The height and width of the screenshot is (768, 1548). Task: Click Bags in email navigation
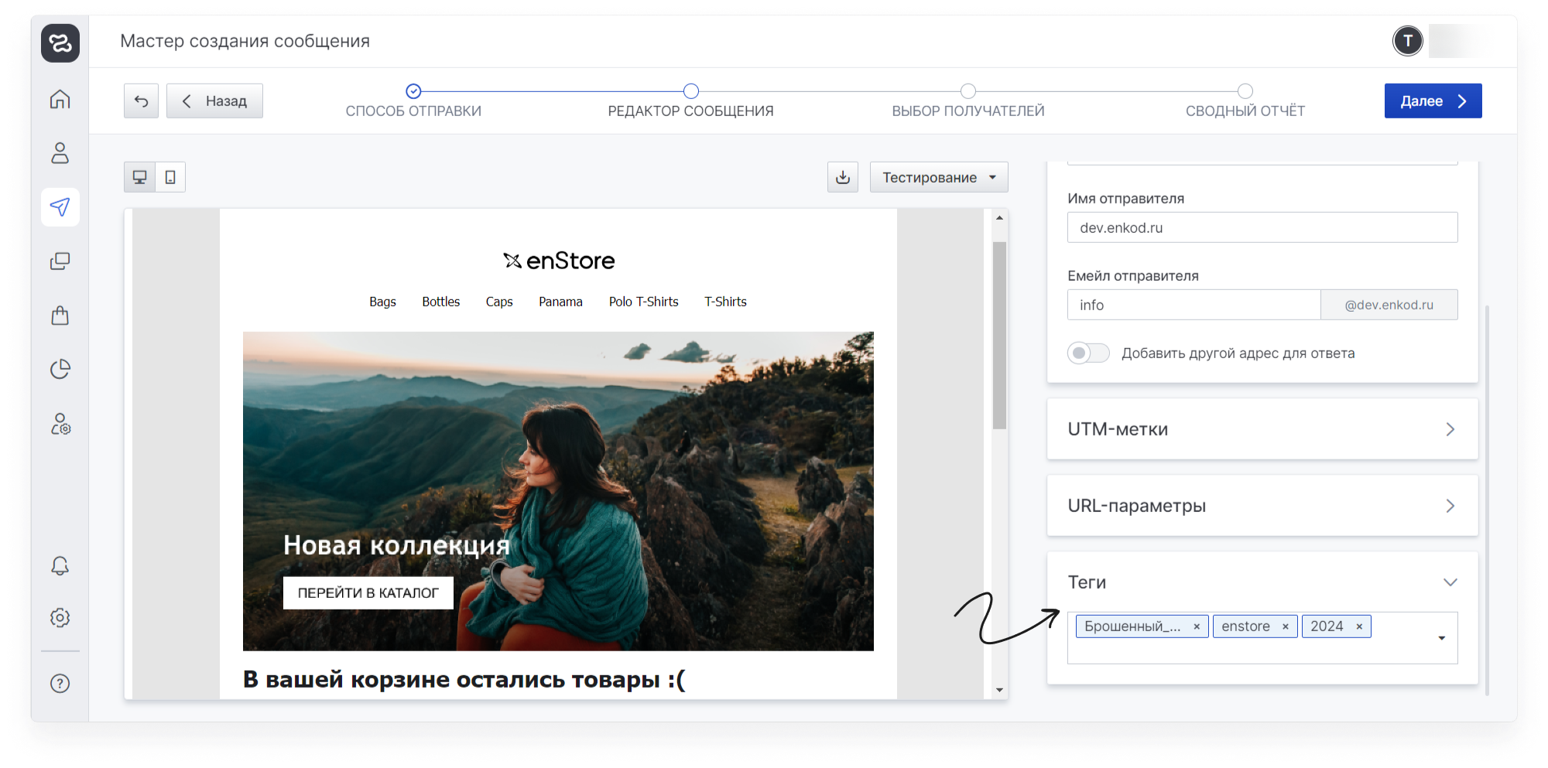[382, 302]
